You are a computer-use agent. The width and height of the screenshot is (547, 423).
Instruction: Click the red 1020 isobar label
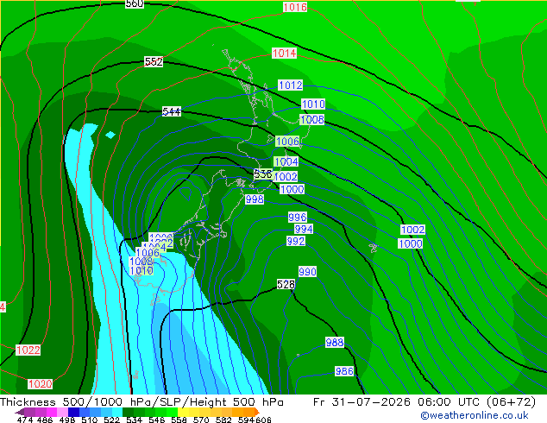tap(40, 384)
